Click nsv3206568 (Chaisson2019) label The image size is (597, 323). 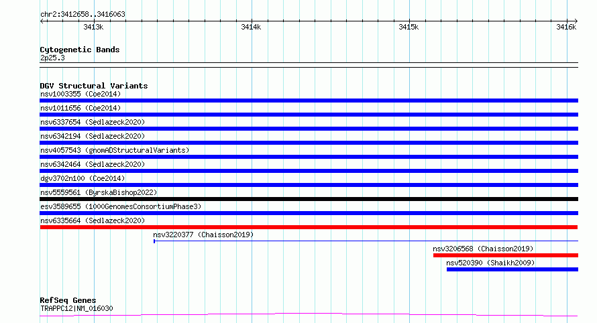pos(483,249)
